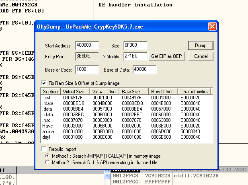This screenshot has width=248, height=185.
Task: Click stack address 0012FFCC in OllyDbg
Action: click(125, 182)
